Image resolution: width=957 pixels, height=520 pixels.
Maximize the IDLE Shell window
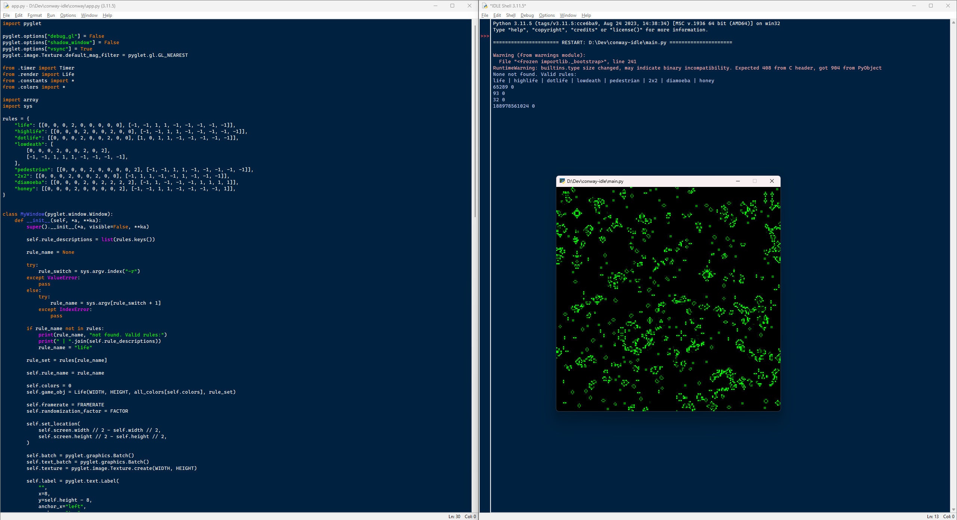[931, 6]
